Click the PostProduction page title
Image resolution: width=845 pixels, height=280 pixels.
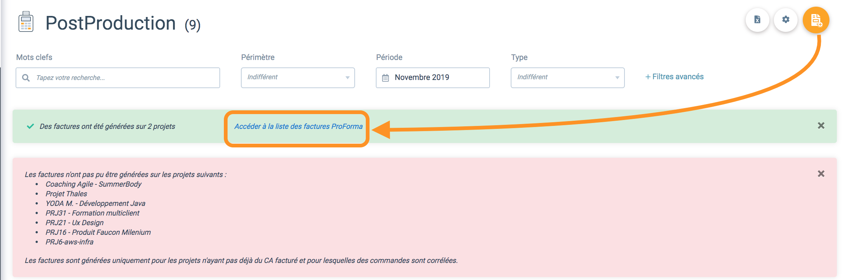coord(110,23)
